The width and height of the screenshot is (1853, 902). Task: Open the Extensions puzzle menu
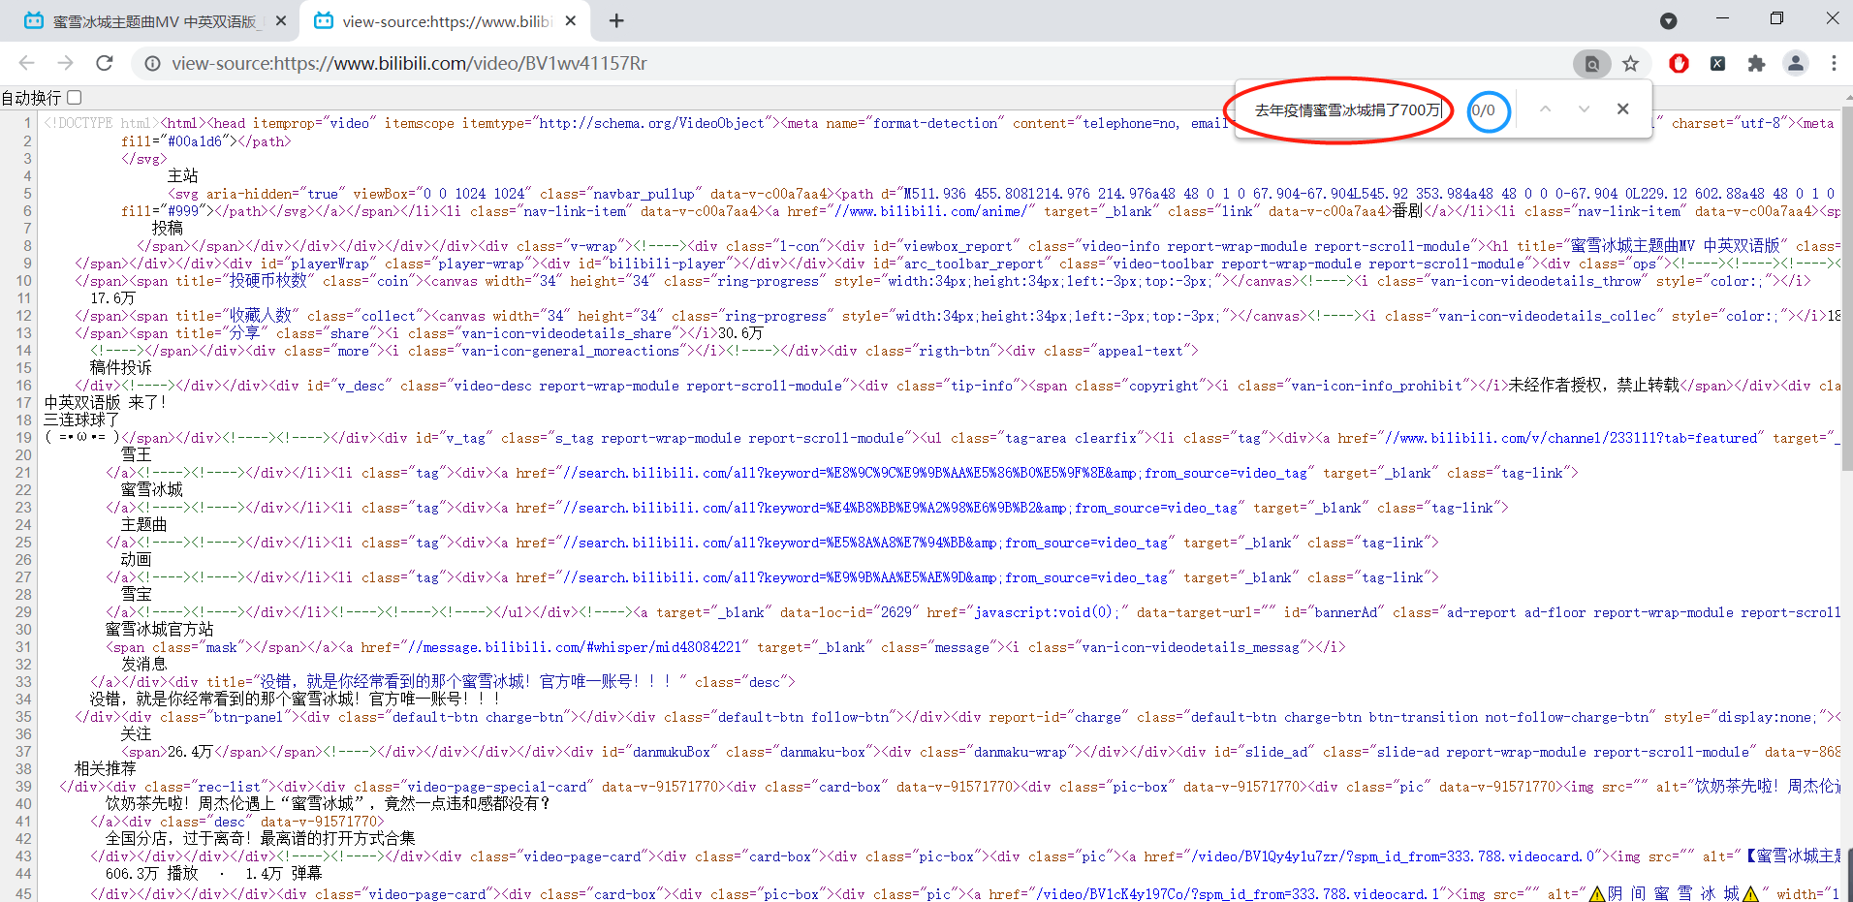click(1756, 63)
